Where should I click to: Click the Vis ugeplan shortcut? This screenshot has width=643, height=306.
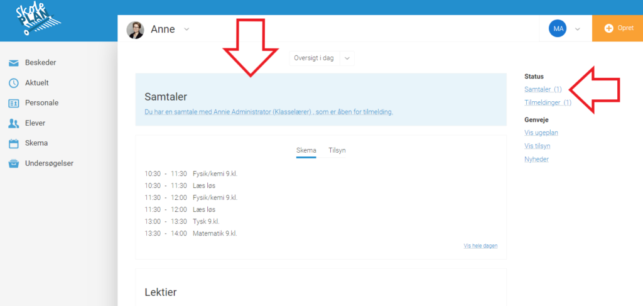click(x=541, y=133)
